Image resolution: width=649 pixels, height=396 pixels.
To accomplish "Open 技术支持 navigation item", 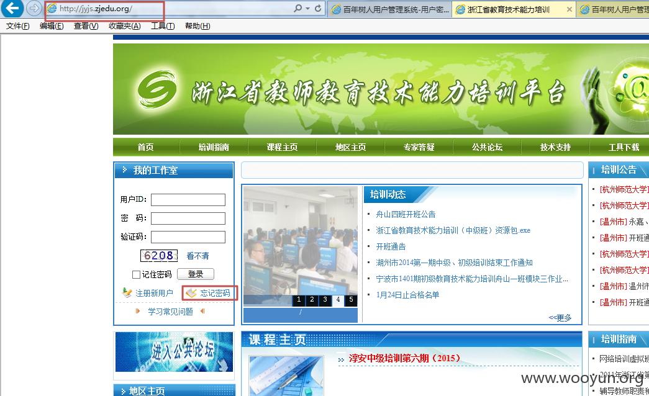I will (x=555, y=147).
